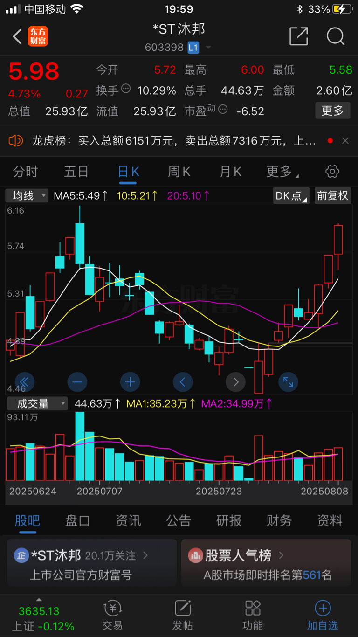This screenshot has width=358, height=637.
Task: Tap the 龙虎榜 speaker announcement icon
Action: coord(16,140)
